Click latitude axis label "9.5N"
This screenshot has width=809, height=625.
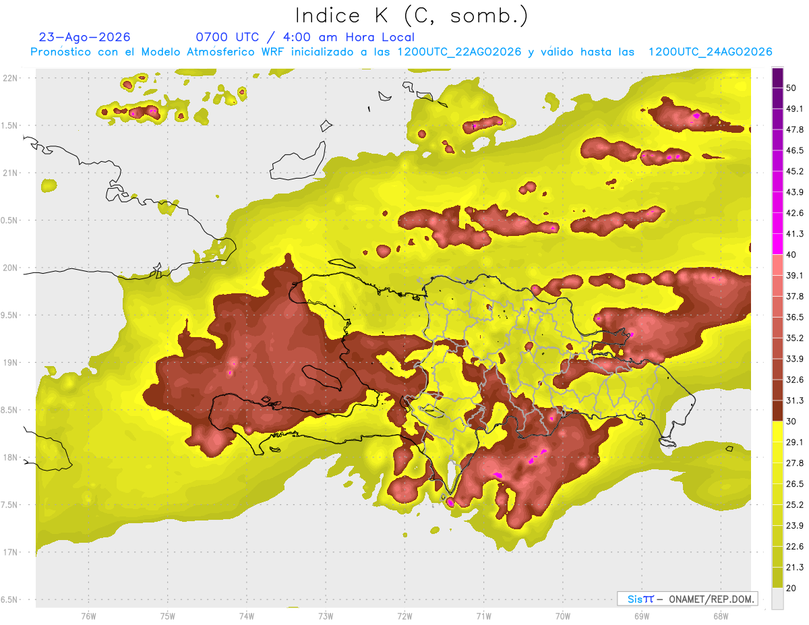pyautogui.click(x=10, y=316)
